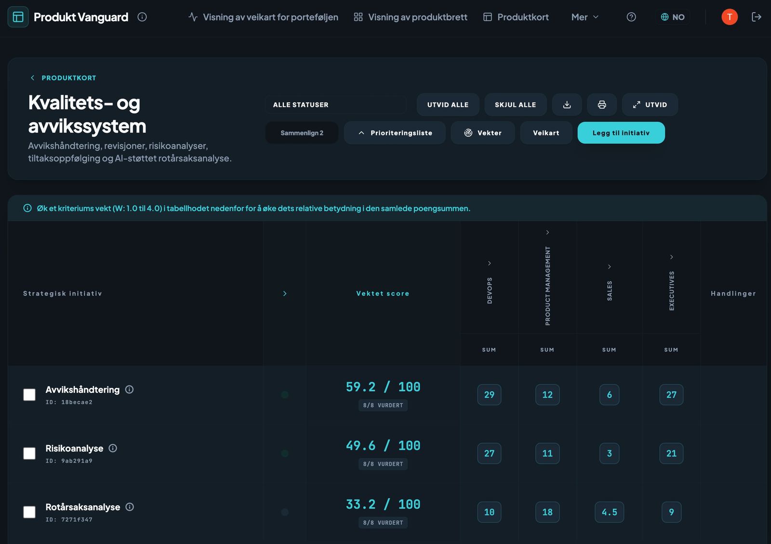
Task: Click the download icon button
Action: click(567, 105)
